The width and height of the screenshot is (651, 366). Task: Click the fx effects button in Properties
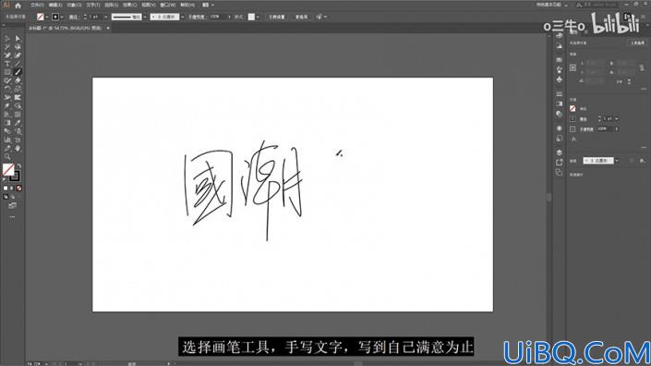(573, 140)
